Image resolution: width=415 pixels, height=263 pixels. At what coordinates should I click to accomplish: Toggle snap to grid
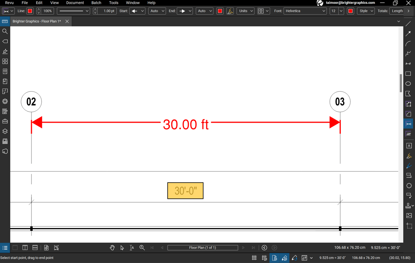[264, 258]
